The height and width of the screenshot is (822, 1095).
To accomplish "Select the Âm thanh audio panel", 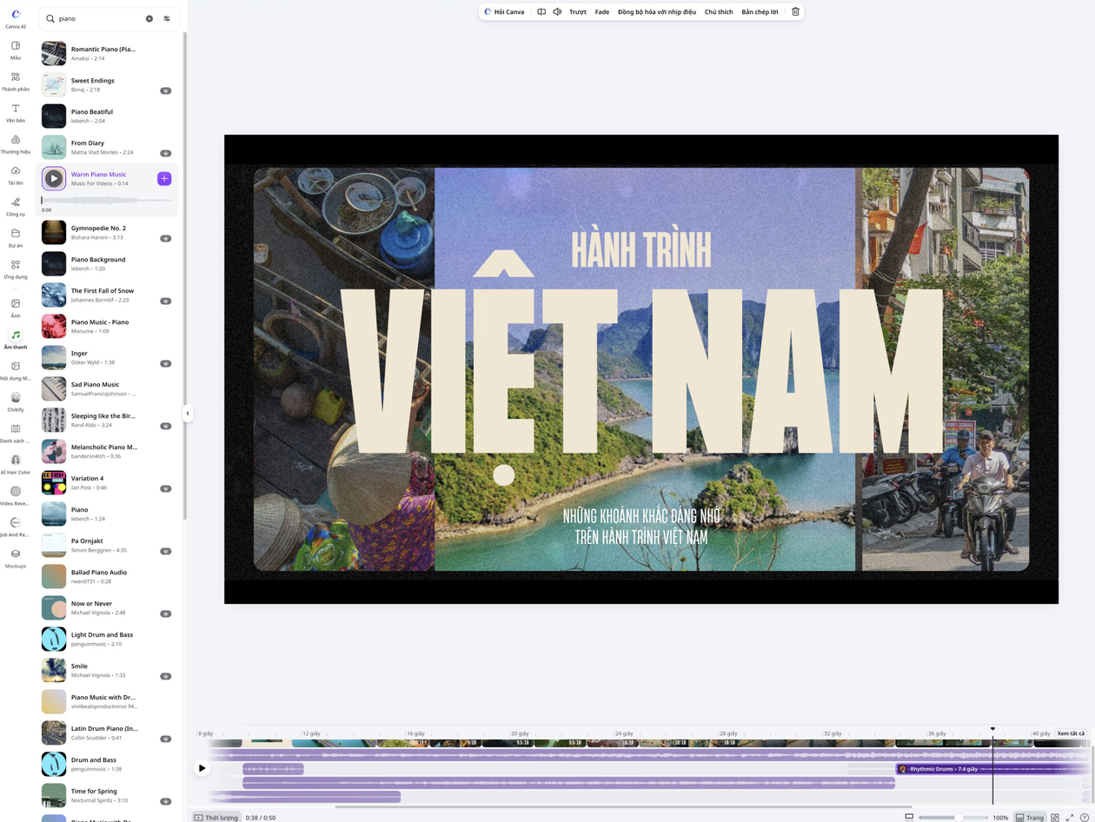I will [15, 339].
